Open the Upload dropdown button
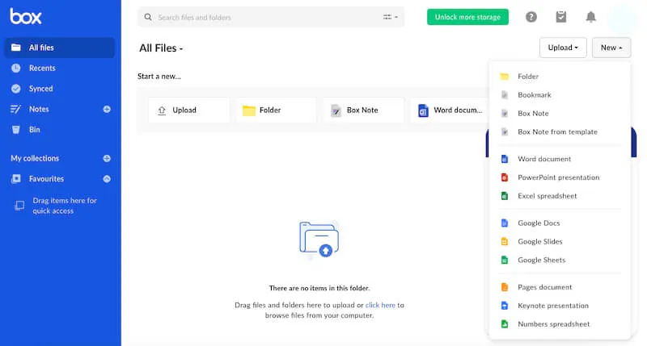Screen dimensions: 647x346 coord(563,48)
